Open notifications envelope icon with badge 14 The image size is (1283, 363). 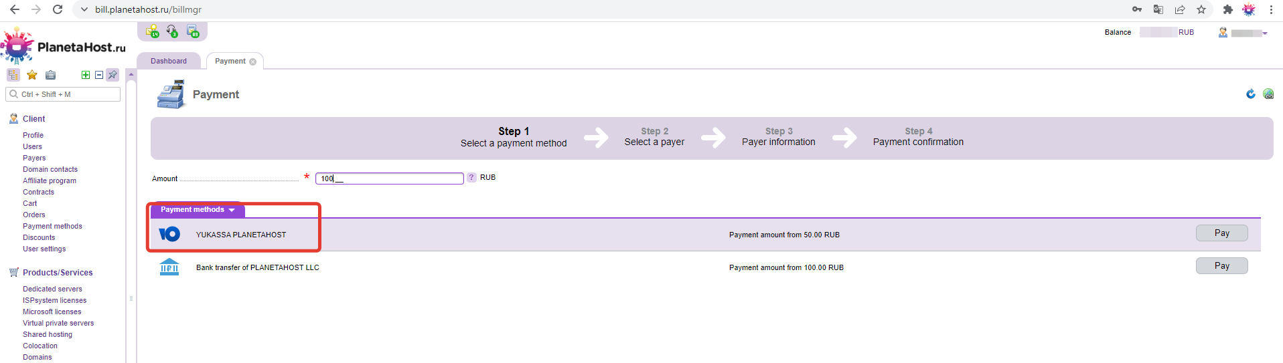(x=152, y=31)
